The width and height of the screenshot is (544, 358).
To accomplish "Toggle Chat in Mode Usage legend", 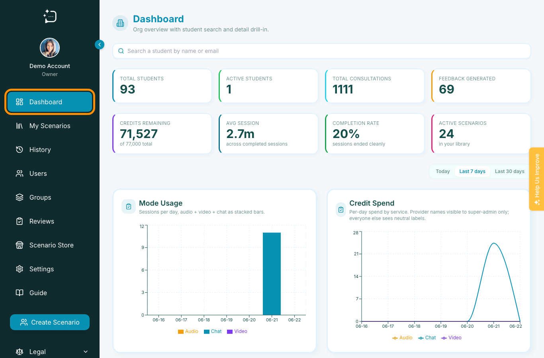I will coord(213,331).
